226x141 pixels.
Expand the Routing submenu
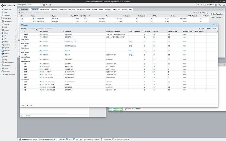coord(16,45)
